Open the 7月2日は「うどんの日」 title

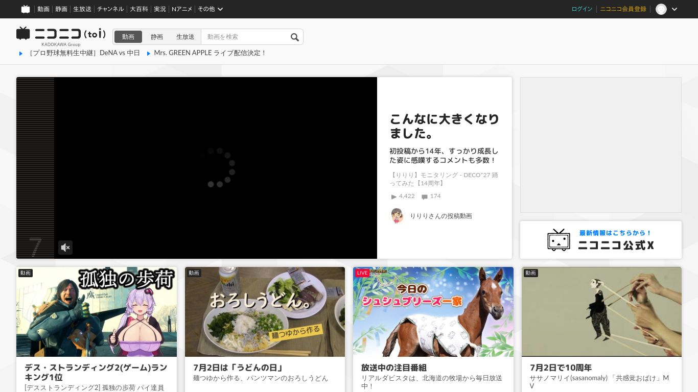pos(238,367)
